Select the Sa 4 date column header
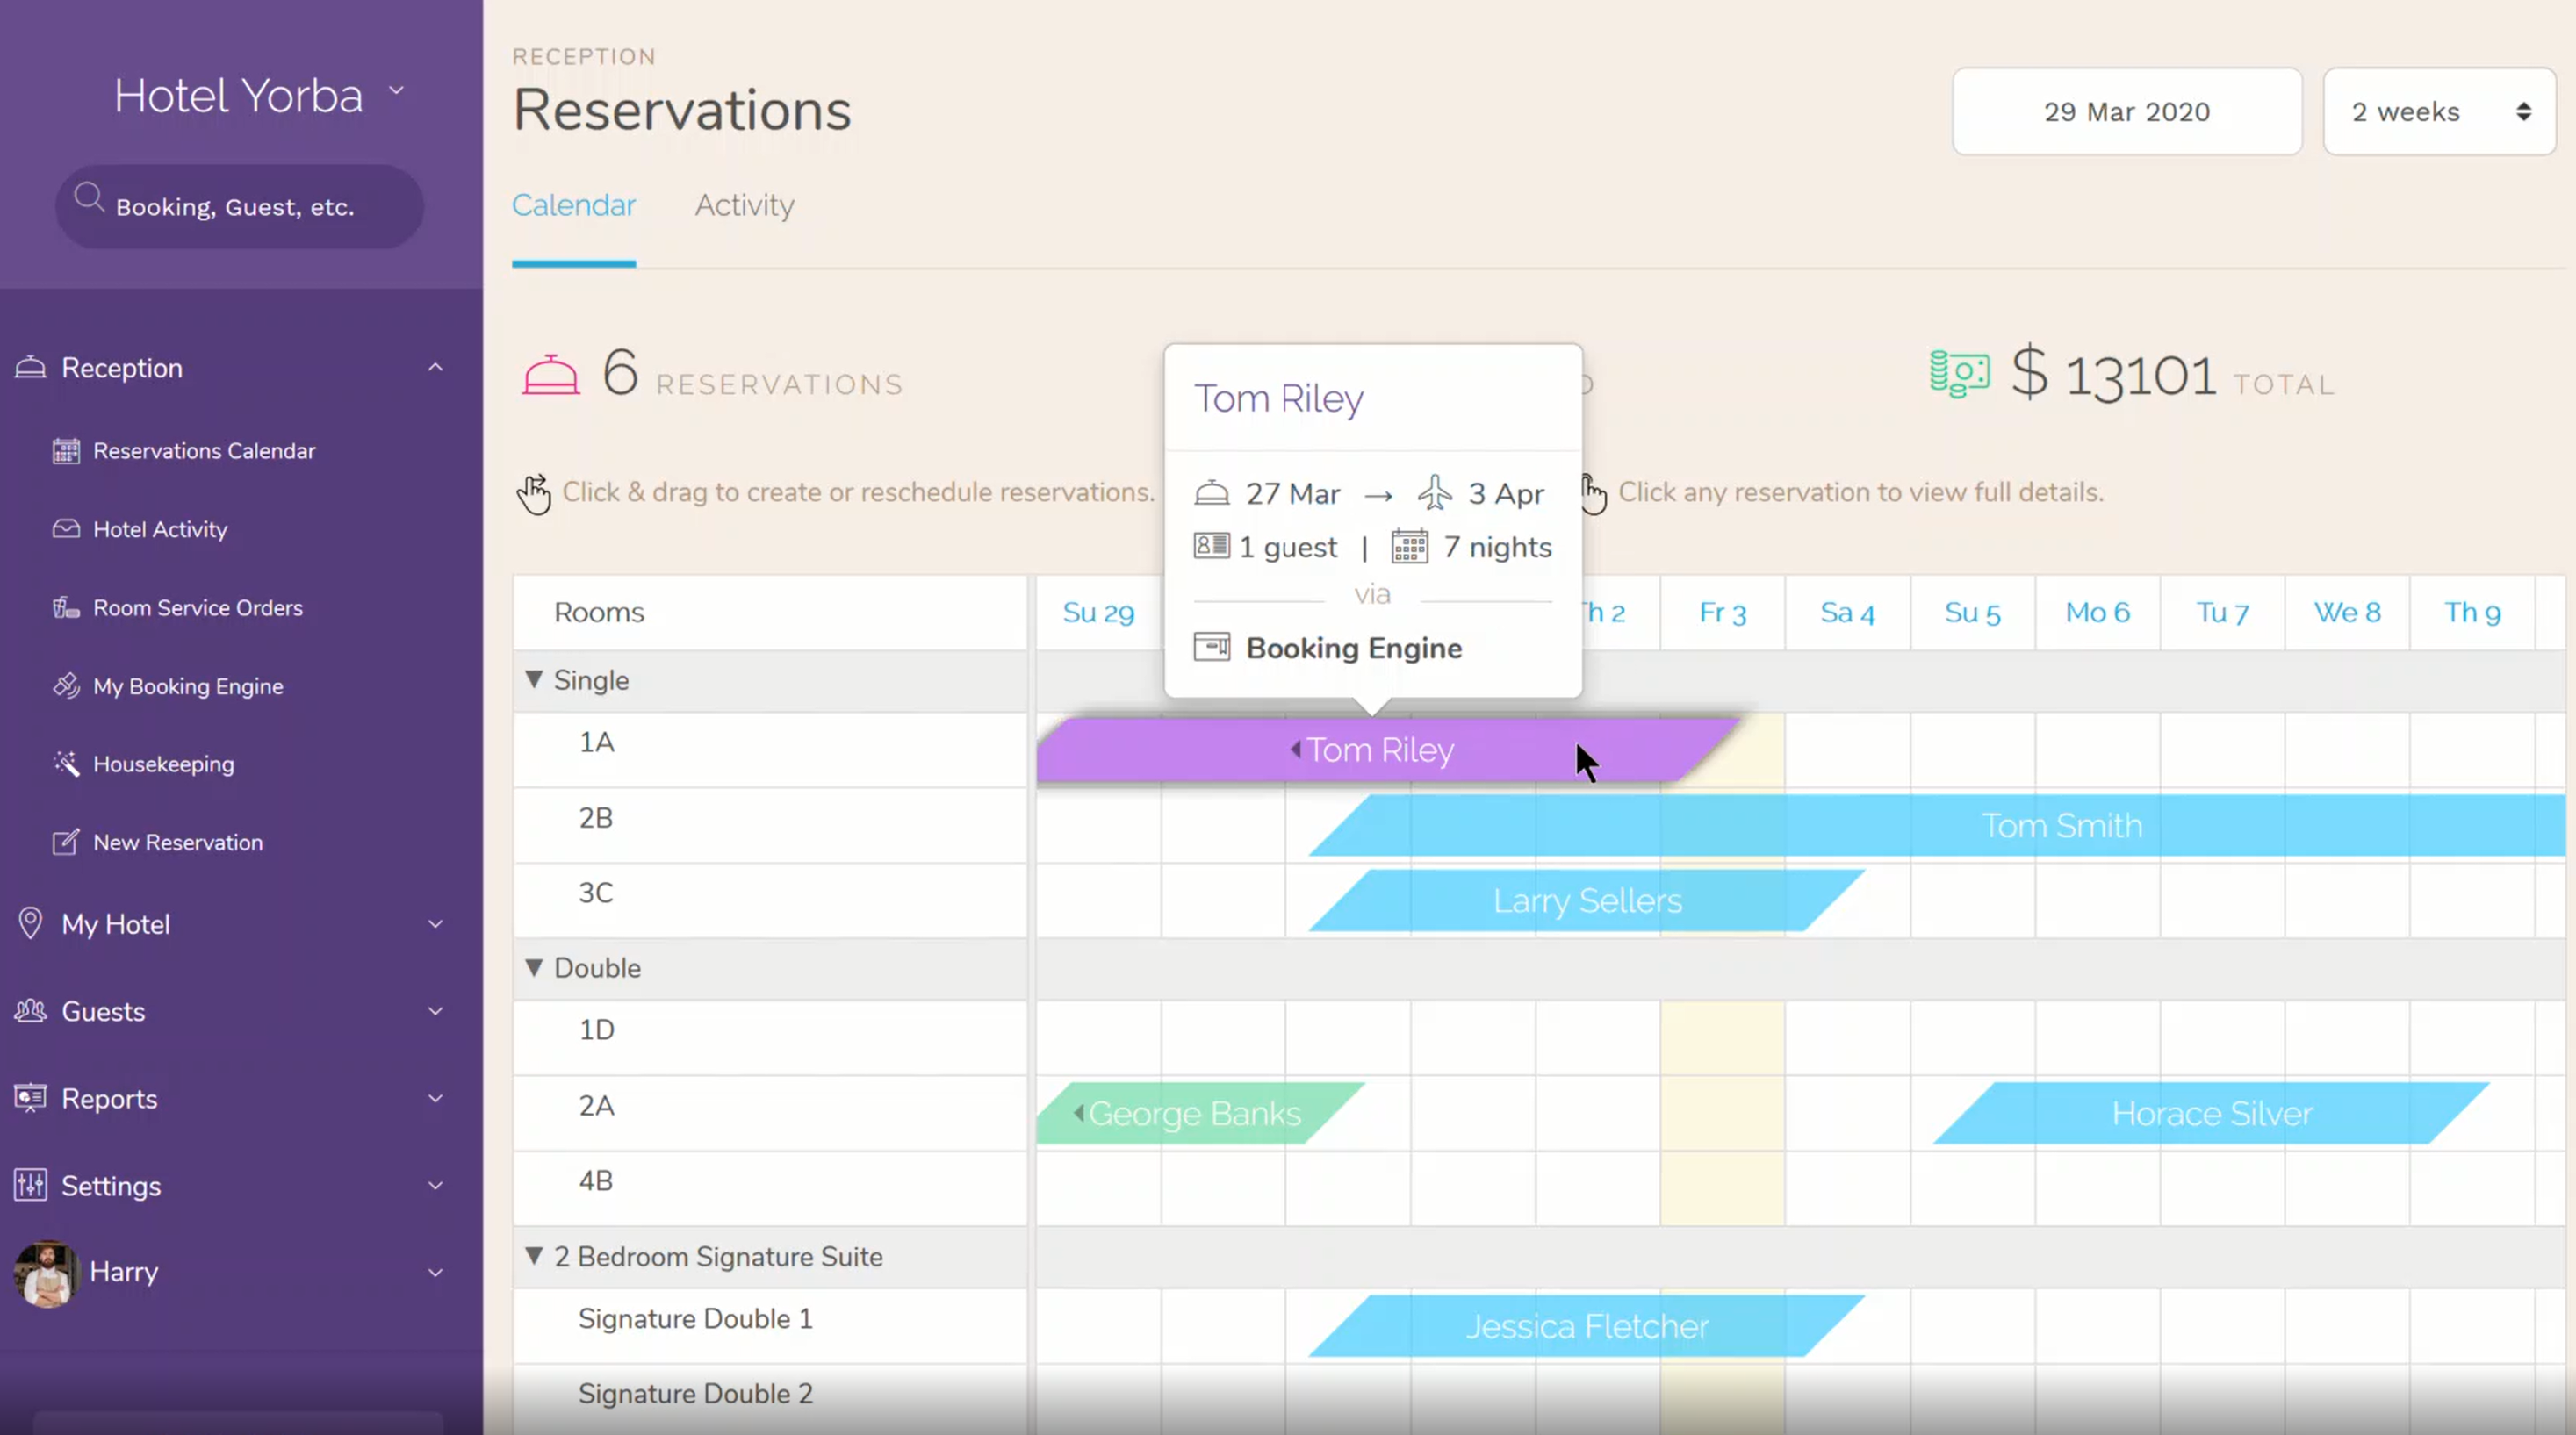Image resolution: width=2576 pixels, height=1435 pixels. click(1847, 612)
